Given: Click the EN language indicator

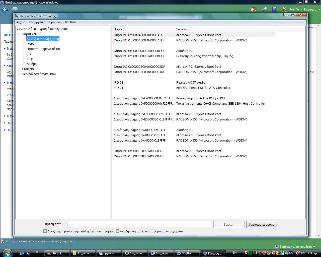Looking at the screenshot, I should point(235,253).
